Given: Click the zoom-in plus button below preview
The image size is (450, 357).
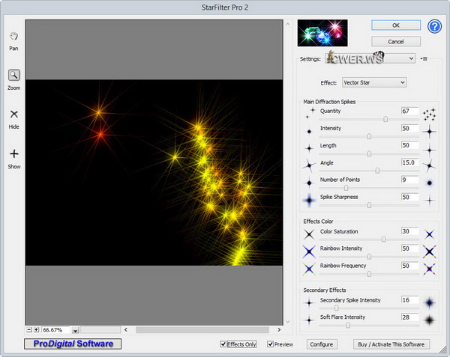Looking at the screenshot, I should coord(36,329).
